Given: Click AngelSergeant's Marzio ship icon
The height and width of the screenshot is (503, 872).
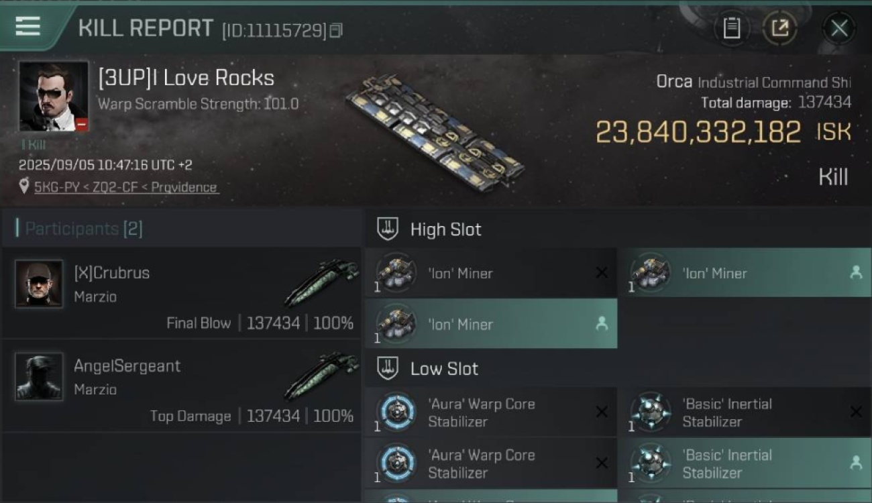Looking at the screenshot, I should click(x=321, y=376).
